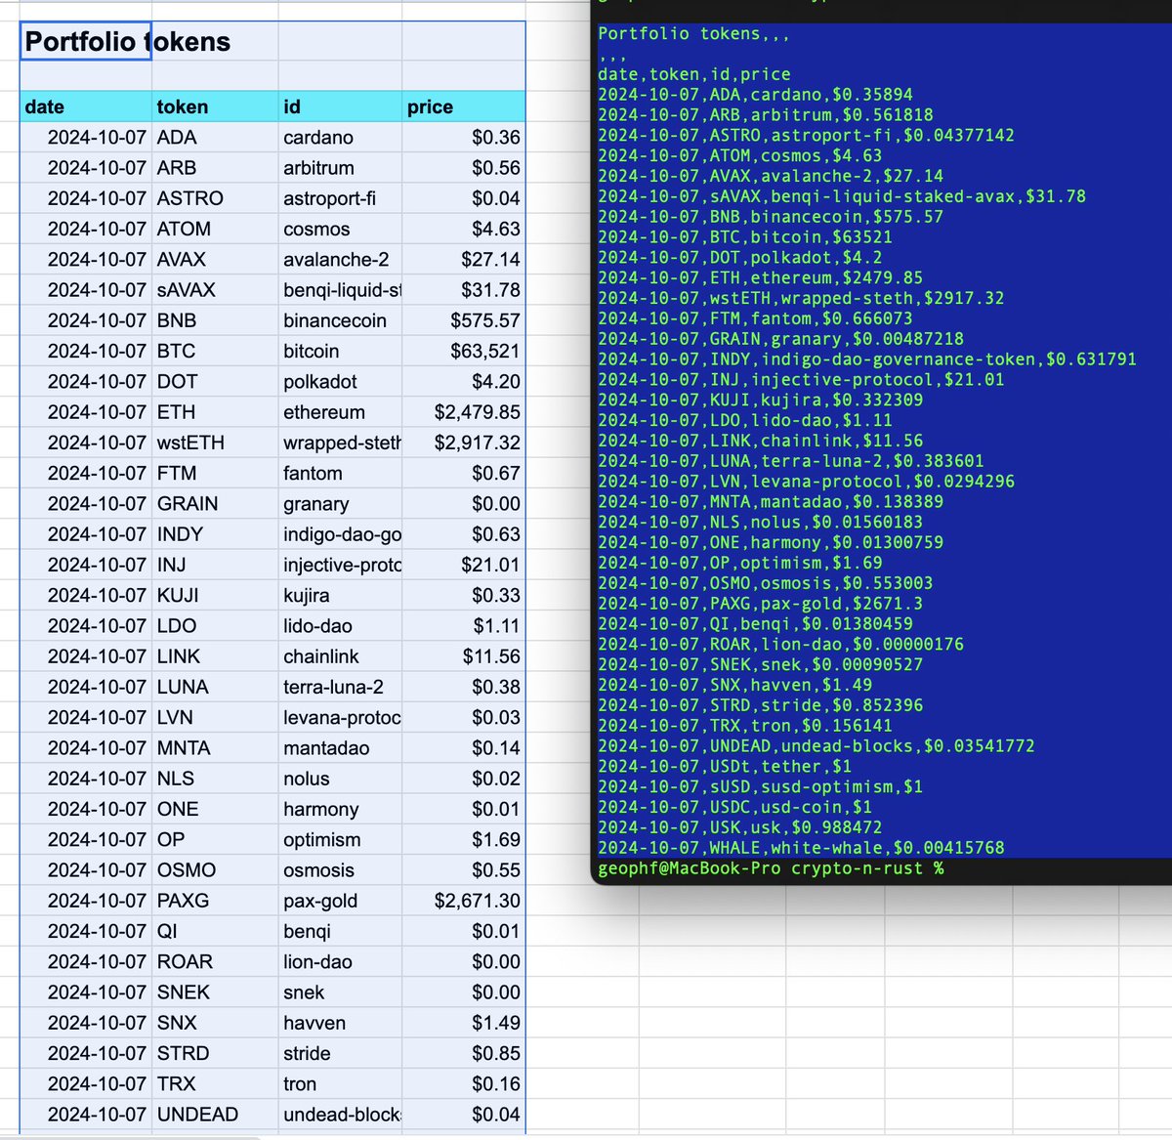Select the wstETH price cell $2,917.32
The height and width of the screenshot is (1140, 1172).
(464, 442)
